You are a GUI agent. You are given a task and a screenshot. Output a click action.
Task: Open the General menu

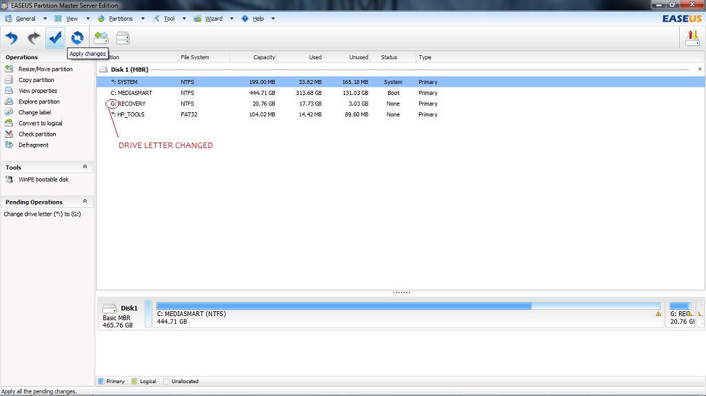tap(26, 19)
